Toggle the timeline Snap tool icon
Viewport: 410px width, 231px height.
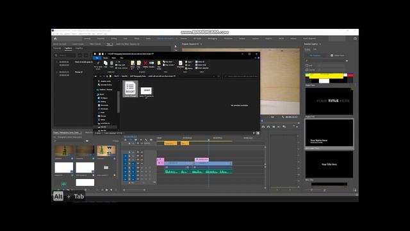131,140
